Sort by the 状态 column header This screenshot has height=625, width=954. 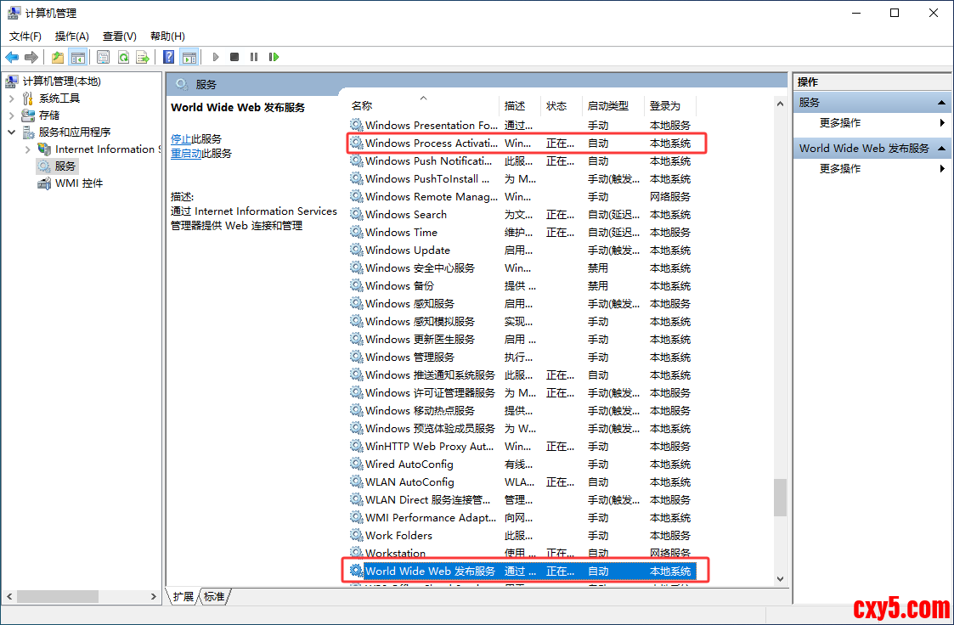pyautogui.click(x=561, y=106)
